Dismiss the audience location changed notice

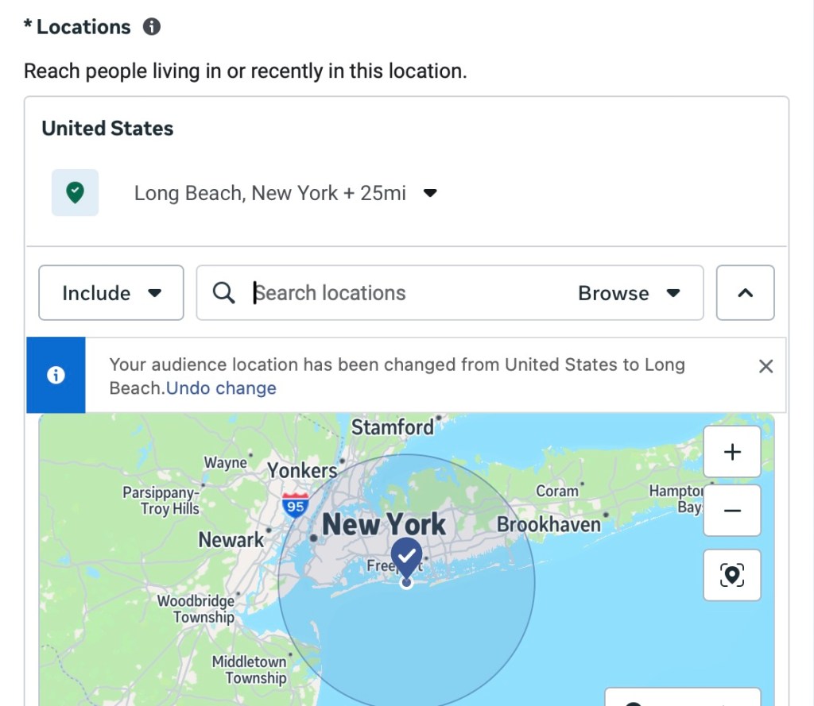(766, 366)
